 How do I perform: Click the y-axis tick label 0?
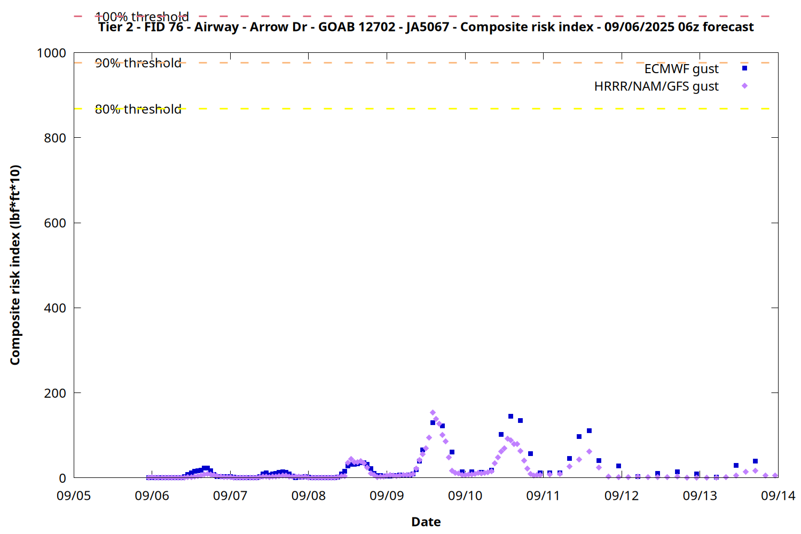(62, 478)
